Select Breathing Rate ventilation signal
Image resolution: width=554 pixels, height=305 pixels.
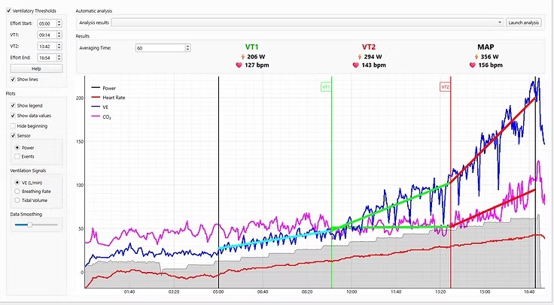pyautogui.click(x=17, y=192)
